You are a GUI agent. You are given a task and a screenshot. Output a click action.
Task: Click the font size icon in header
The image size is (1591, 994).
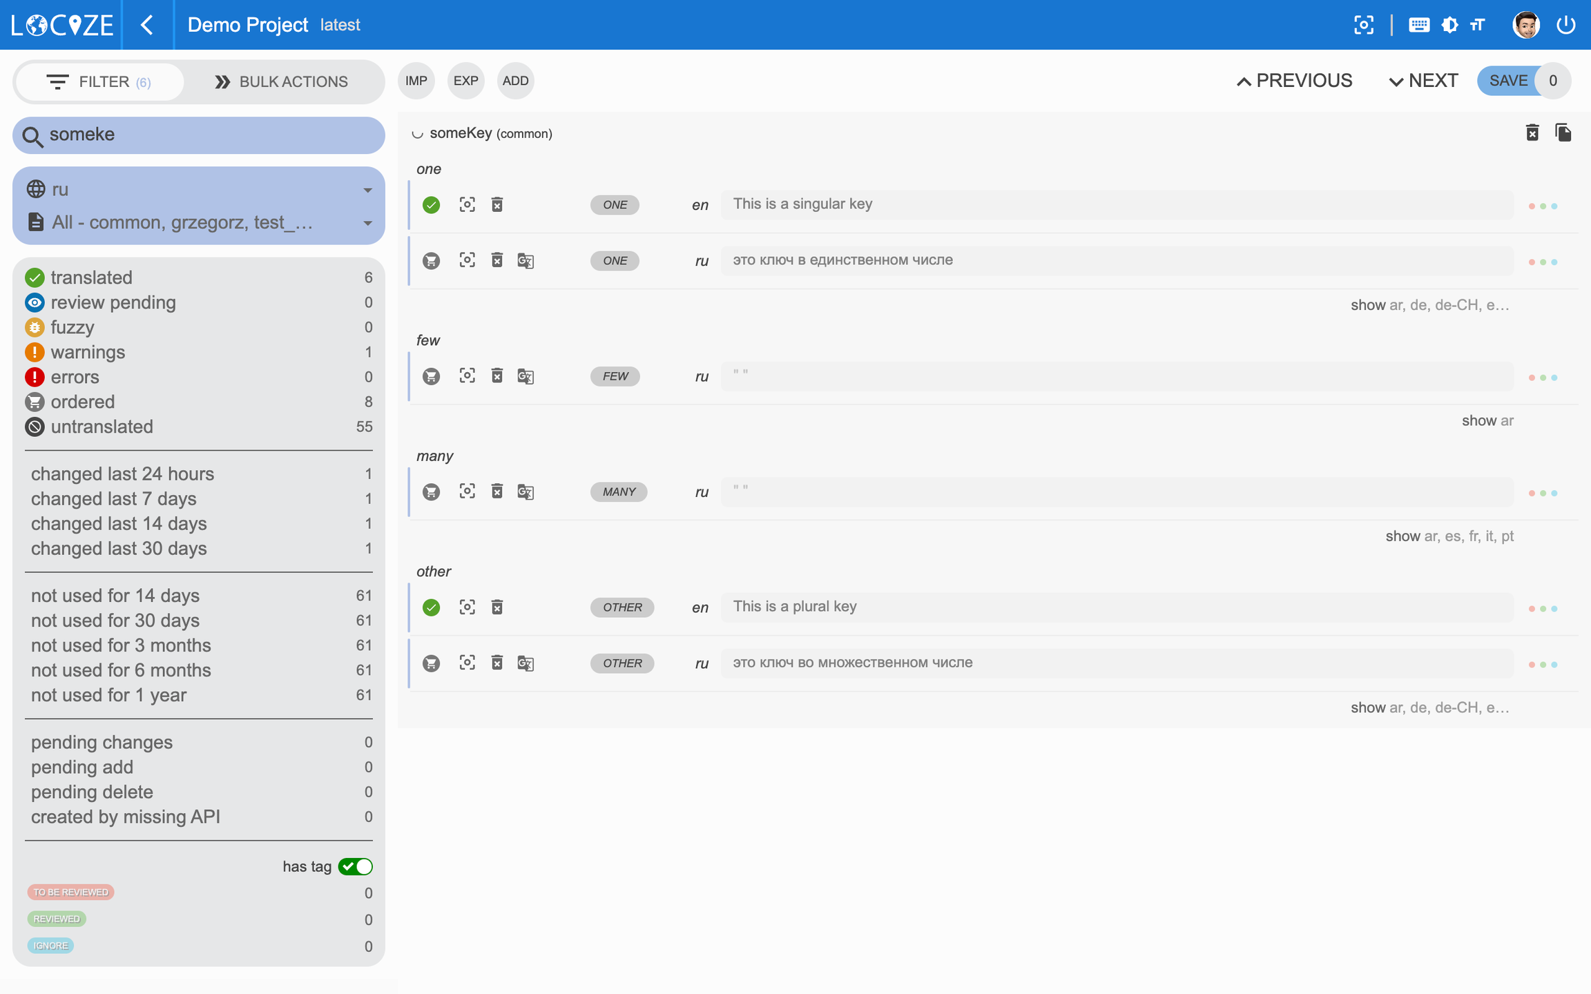[1477, 25]
